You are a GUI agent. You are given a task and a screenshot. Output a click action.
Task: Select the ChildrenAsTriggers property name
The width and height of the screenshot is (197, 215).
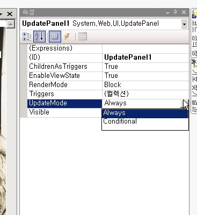click(58, 67)
